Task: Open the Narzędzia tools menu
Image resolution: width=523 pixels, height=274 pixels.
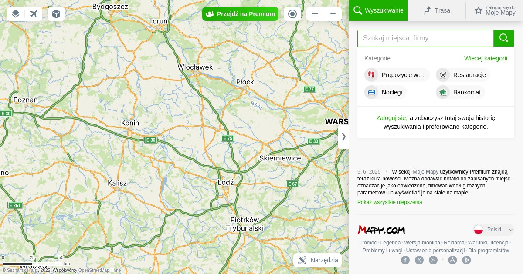Action: coord(317,260)
